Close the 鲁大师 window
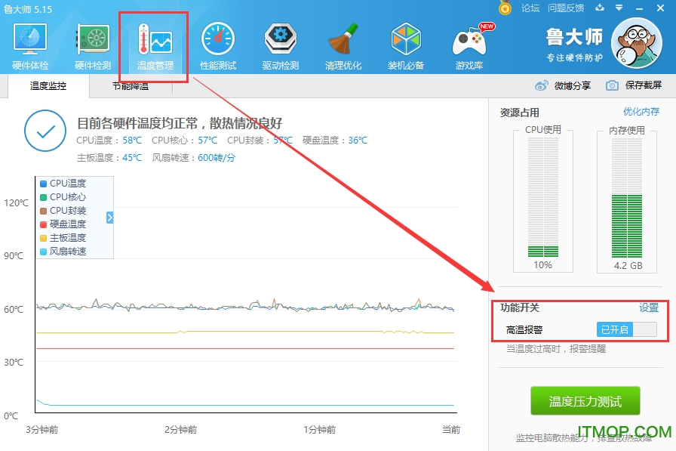Viewport: 676px width, 451px height. click(x=660, y=8)
